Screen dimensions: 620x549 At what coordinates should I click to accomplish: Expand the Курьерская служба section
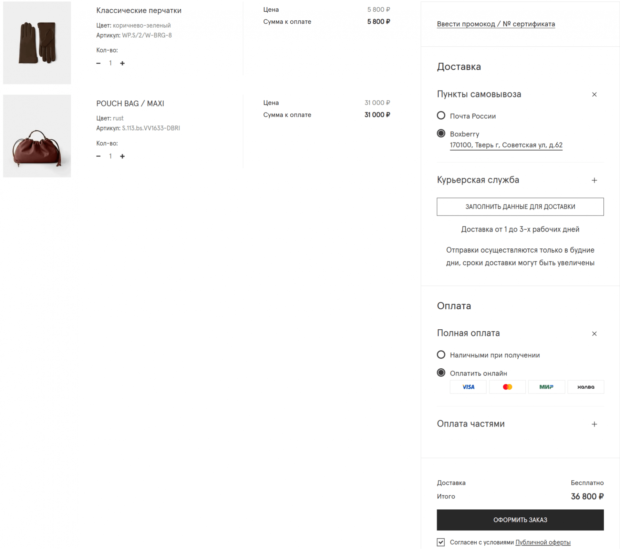click(594, 180)
